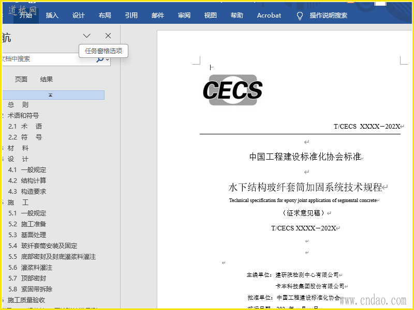Go to heading 术语和符号
The image size is (414, 310).
click(23, 115)
